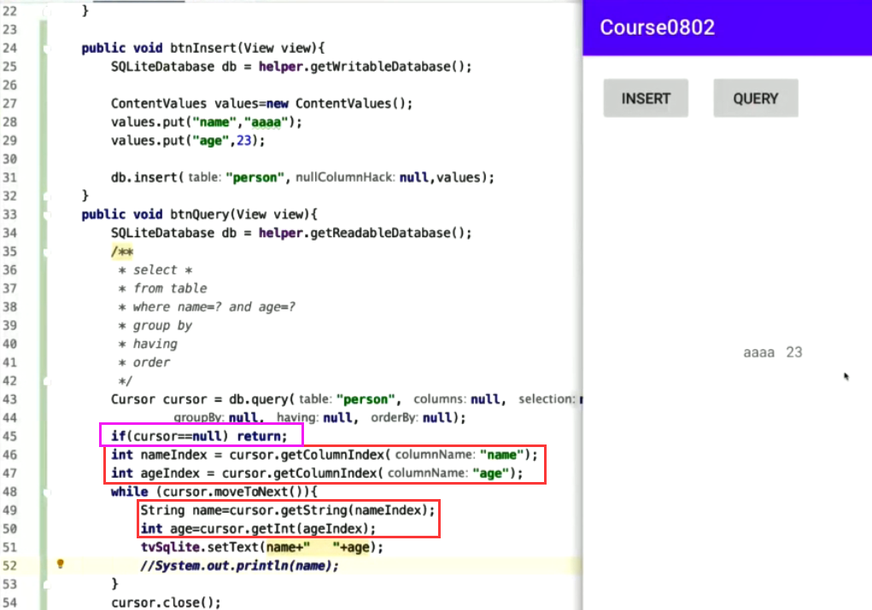This screenshot has width=872, height=610.
Task: Click getReadableDatabase() call on line 34
Action: [390, 233]
